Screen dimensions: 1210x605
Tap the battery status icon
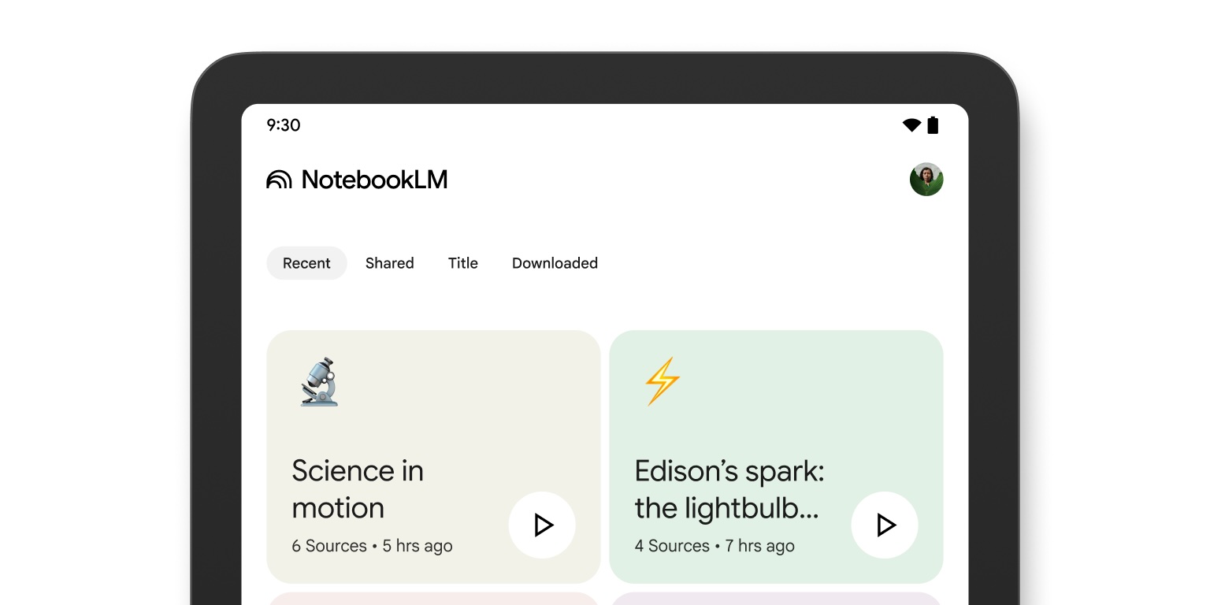933,125
